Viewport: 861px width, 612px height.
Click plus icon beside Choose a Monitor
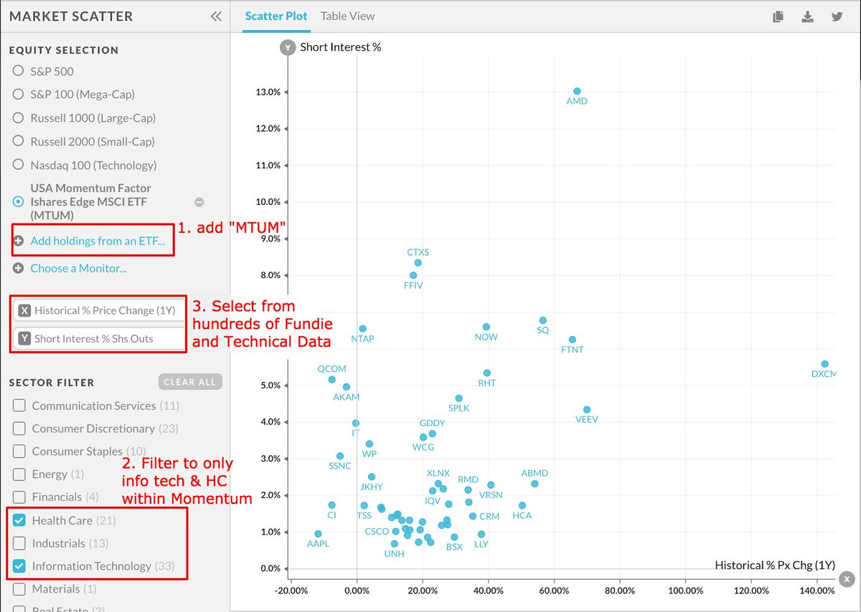19,268
